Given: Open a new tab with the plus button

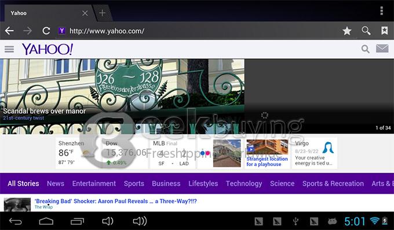Looking at the screenshot, I should (x=103, y=13).
